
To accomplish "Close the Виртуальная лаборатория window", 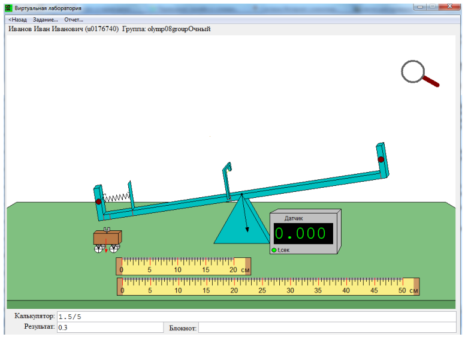I will pos(449,7).
